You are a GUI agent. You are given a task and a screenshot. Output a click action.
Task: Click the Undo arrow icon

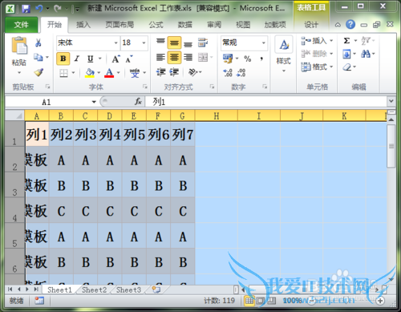pyautogui.click(x=39, y=9)
